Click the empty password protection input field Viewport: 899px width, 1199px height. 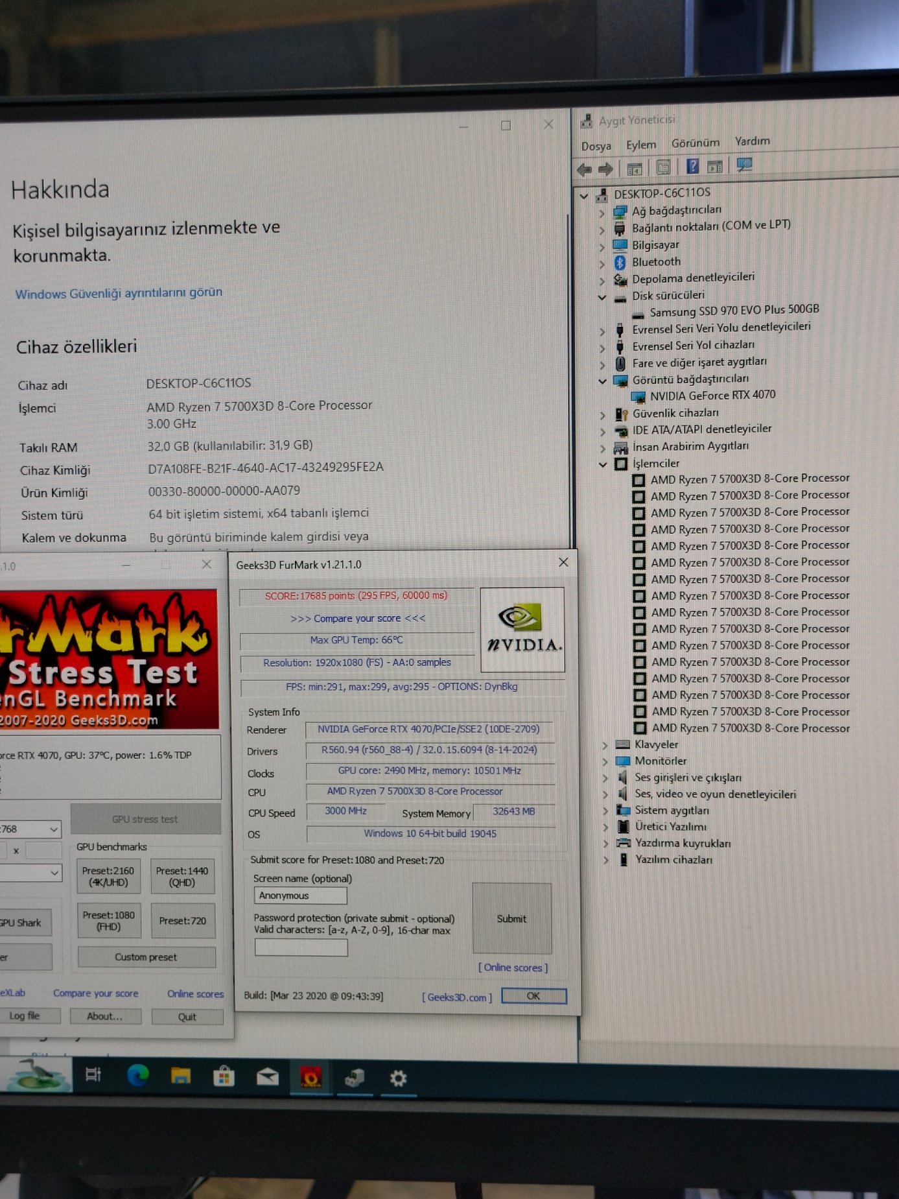click(301, 947)
